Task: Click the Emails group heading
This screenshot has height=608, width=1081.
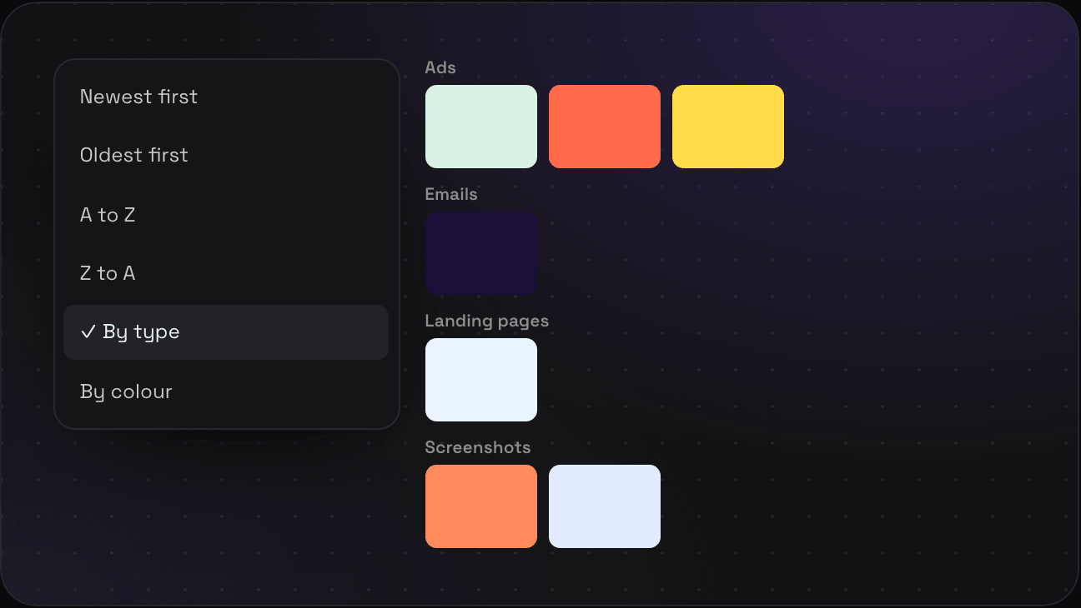Action: 451,194
